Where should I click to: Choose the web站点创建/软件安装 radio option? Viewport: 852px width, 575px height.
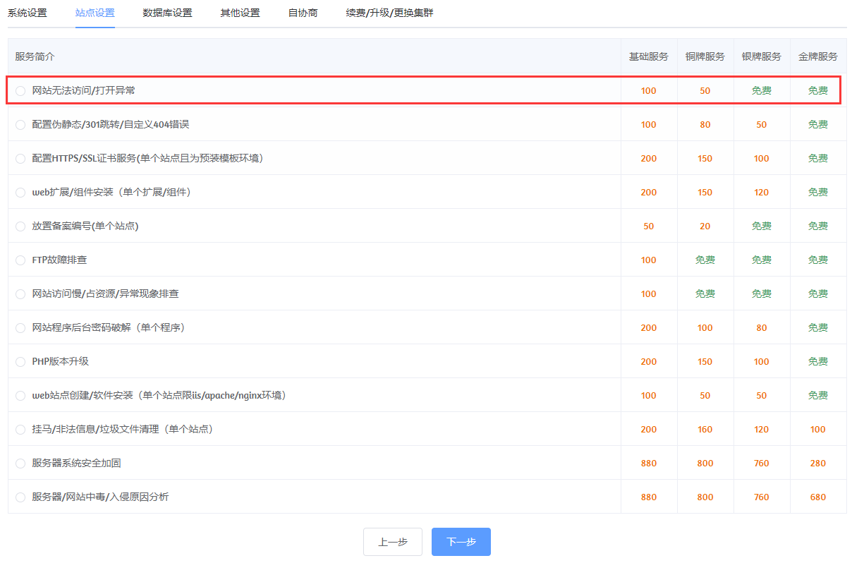(x=20, y=396)
